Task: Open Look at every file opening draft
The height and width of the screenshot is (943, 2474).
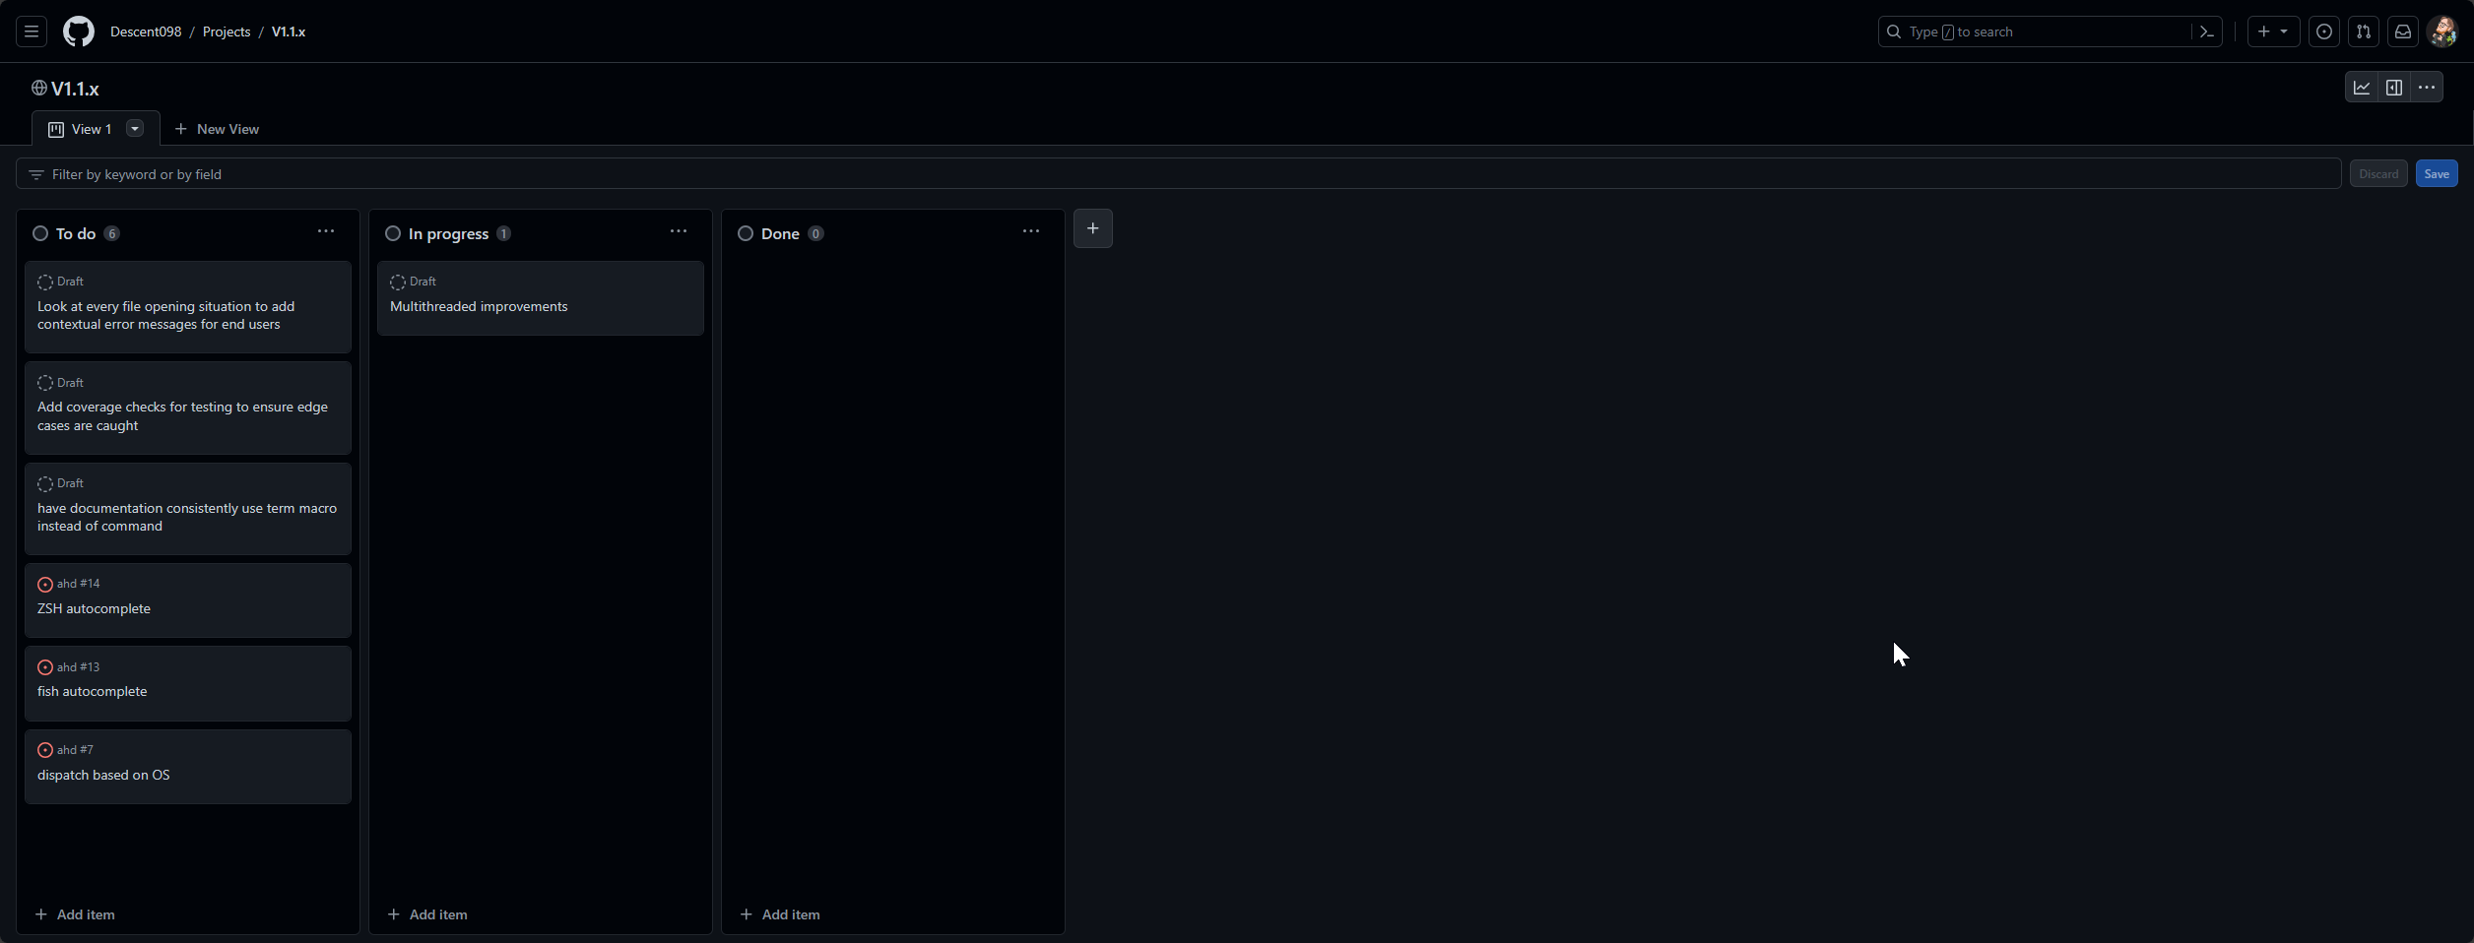Action: [x=165, y=316]
